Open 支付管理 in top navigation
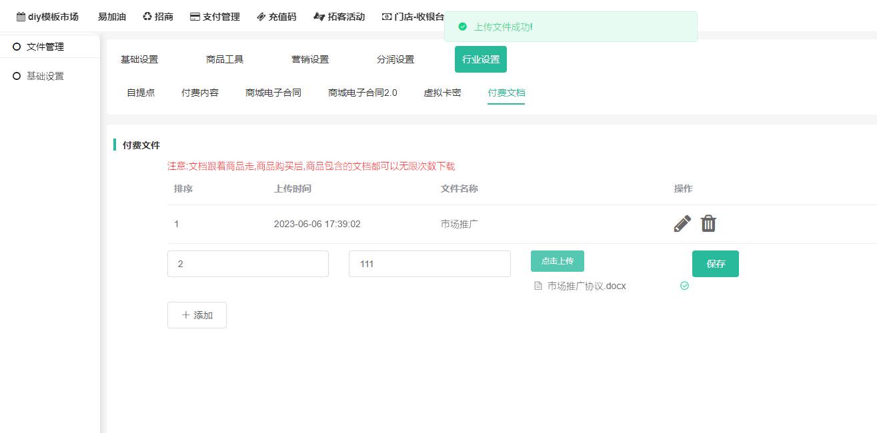 tap(215, 17)
